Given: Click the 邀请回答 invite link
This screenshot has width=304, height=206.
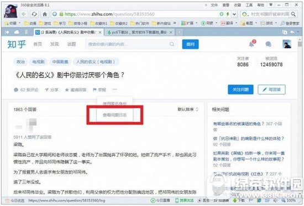Looking at the screenshot, I should click(76, 89).
